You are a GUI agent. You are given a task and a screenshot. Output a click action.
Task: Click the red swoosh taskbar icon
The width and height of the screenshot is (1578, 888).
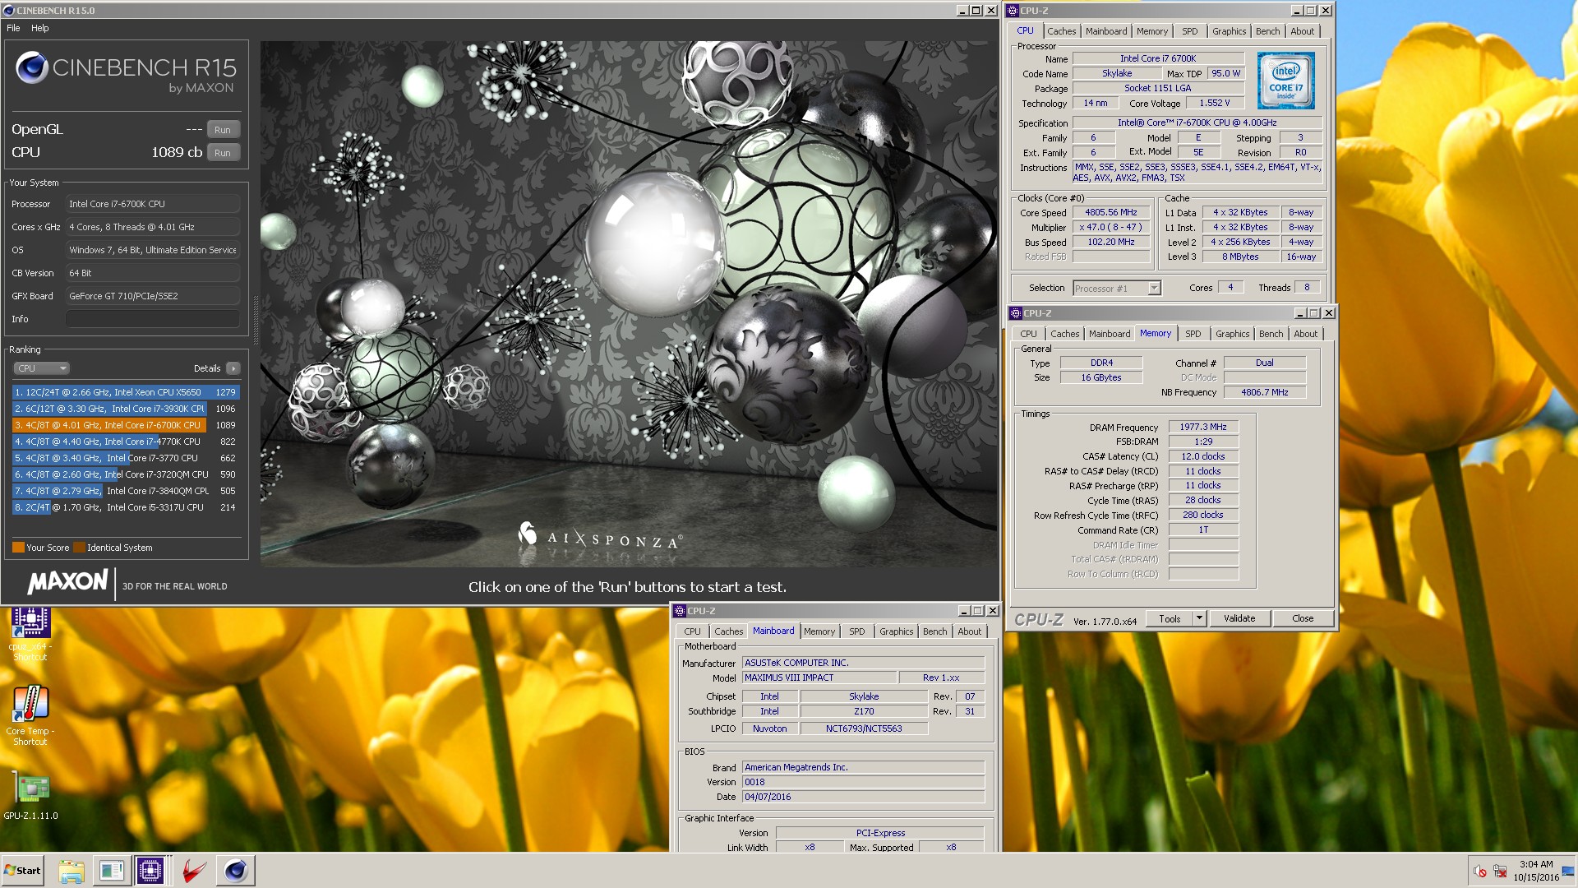pos(193,871)
